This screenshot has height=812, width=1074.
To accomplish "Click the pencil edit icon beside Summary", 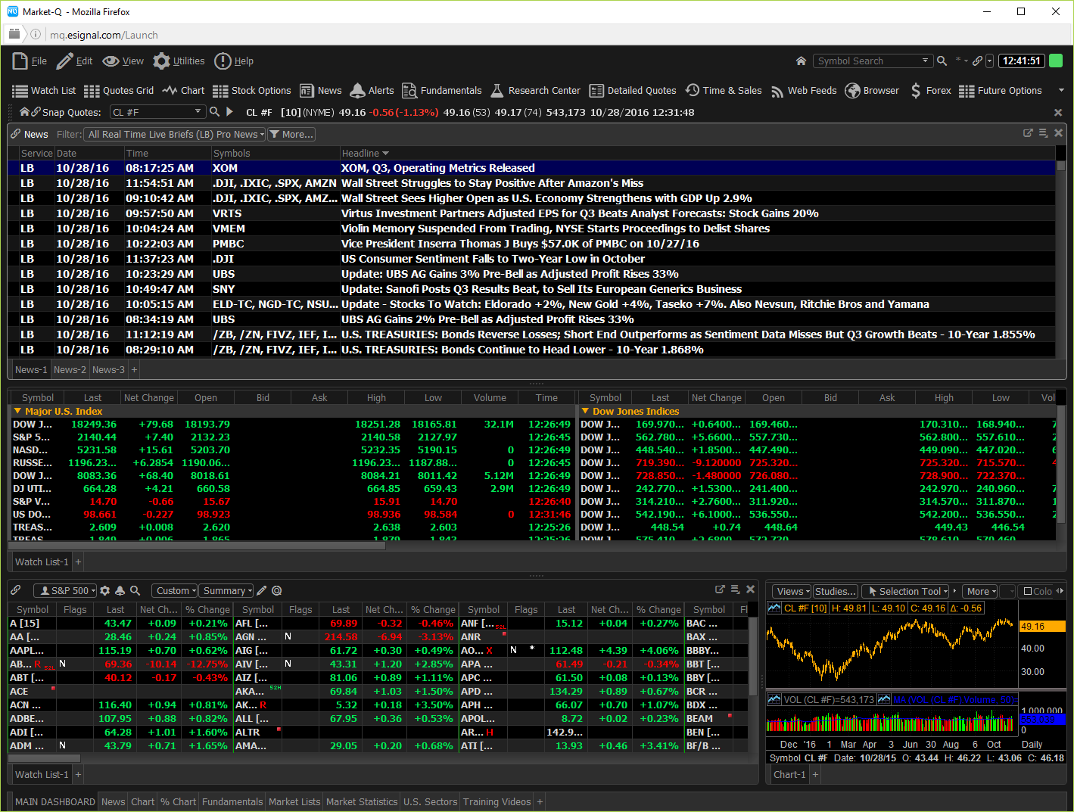I will [x=262, y=591].
